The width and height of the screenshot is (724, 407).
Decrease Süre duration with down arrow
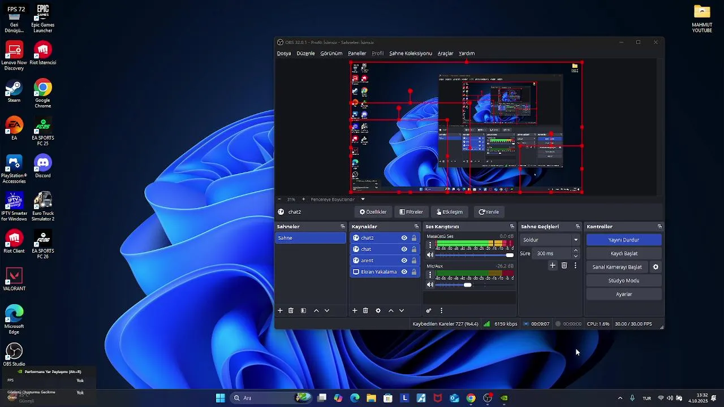click(x=576, y=256)
